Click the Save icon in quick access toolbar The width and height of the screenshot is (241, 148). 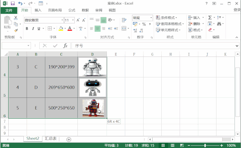coord(12,3)
